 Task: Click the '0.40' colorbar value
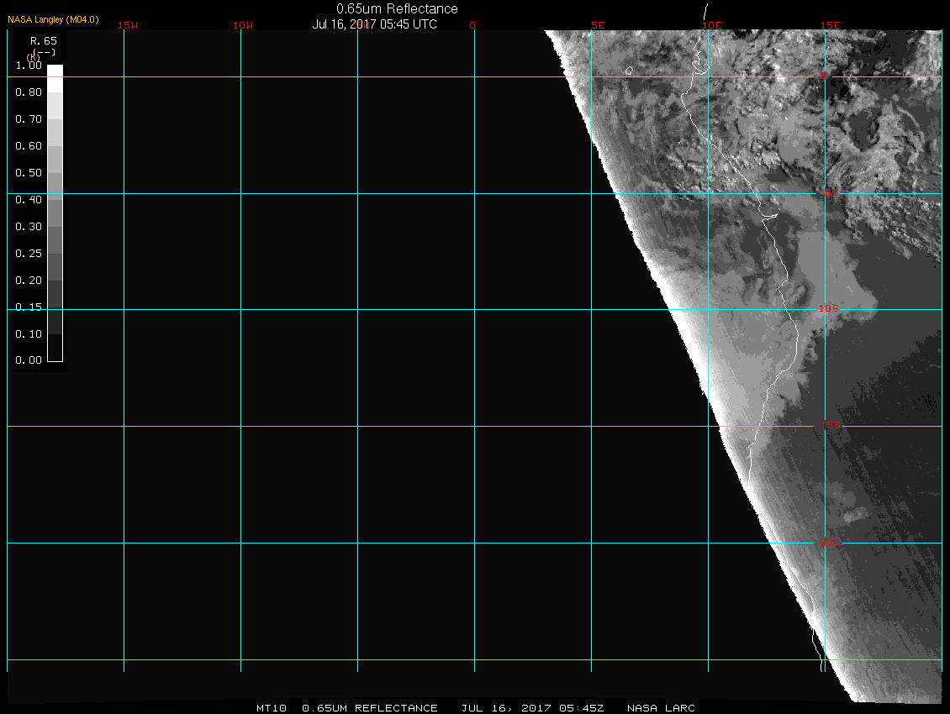coord(29,200)
